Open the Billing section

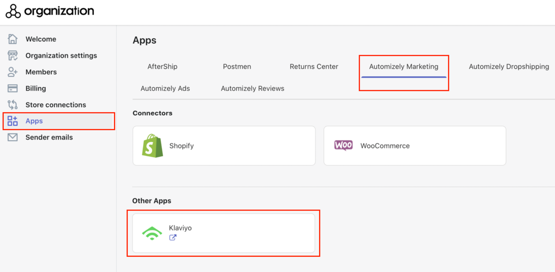point(36,88)
